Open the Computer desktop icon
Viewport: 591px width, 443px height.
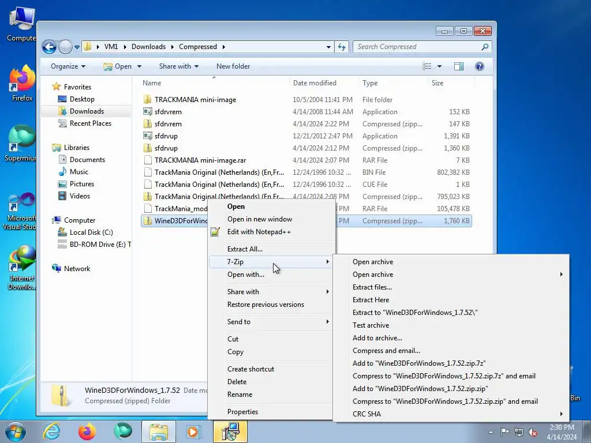(22, 24)
